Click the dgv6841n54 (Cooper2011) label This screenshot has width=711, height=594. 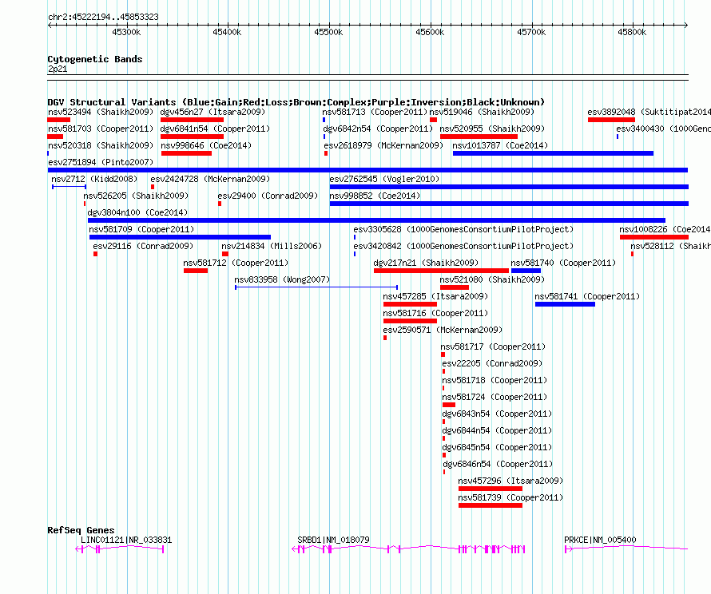(215, 129)
